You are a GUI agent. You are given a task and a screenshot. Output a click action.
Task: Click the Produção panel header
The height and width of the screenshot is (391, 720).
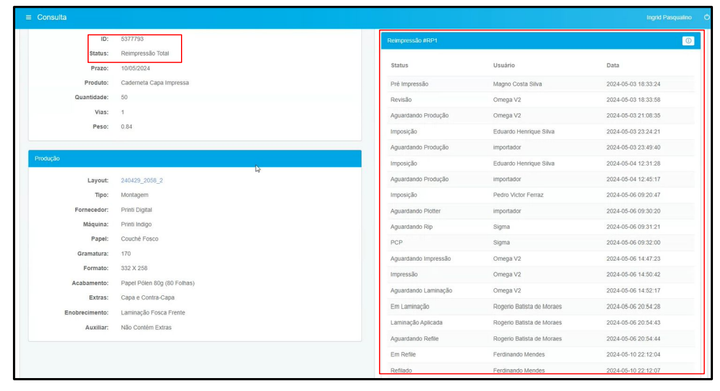(195, 159)
